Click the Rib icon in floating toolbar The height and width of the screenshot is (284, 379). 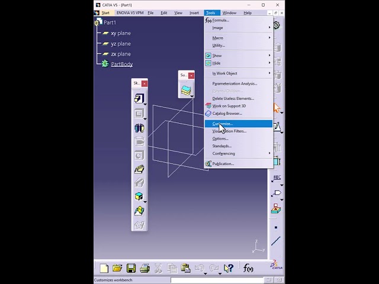click(x=139, y=169)
